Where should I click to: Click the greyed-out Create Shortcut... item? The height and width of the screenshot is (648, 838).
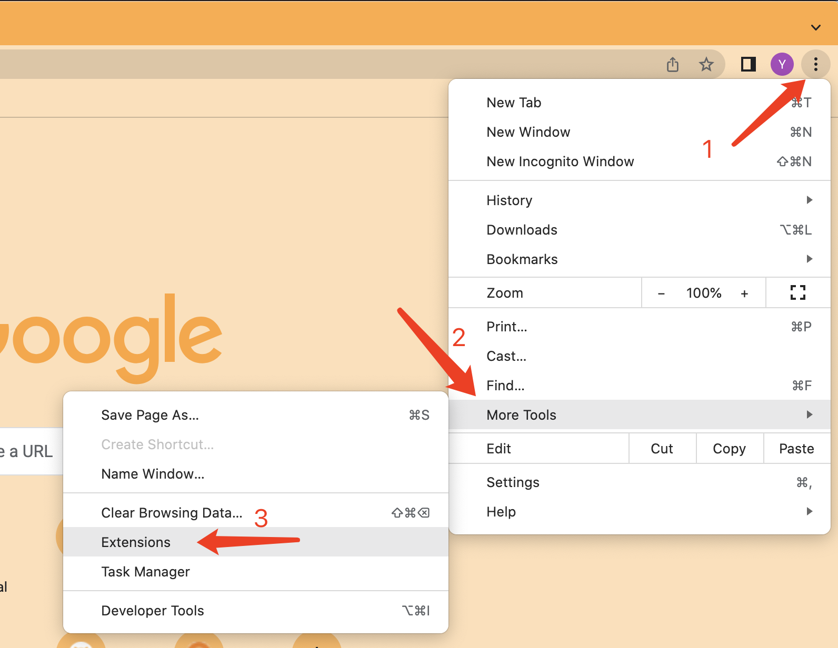(x=256, y=444)
